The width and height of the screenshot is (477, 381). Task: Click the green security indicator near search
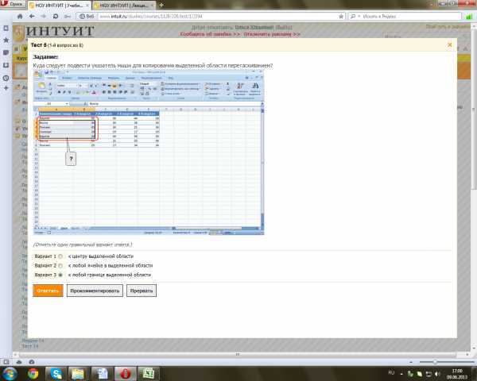point(469,17)
